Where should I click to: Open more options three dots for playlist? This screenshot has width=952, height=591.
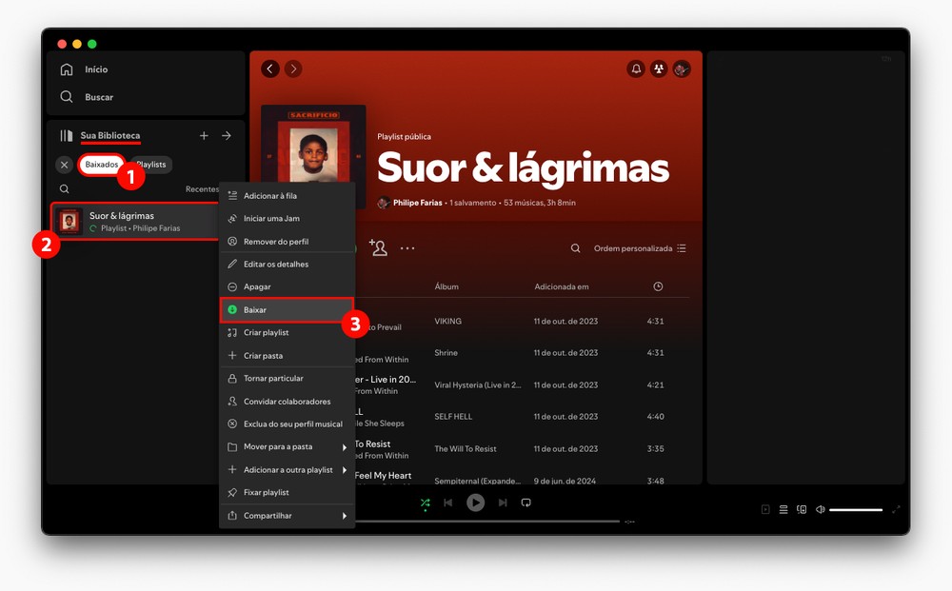click(x=407, y=248)
